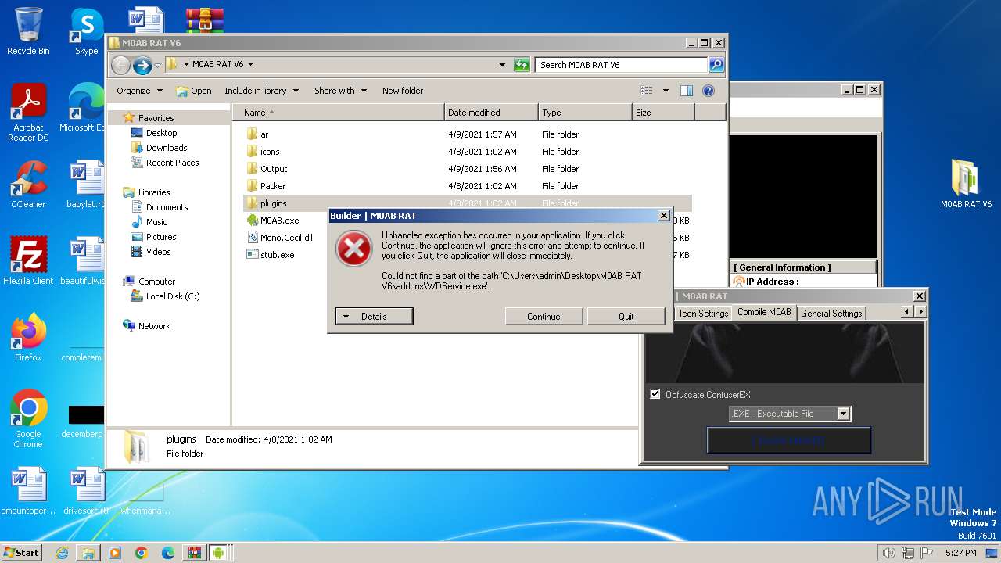Click Continue in the error dialog
The image size is (1001, 563).
click(x=544, y=317)
